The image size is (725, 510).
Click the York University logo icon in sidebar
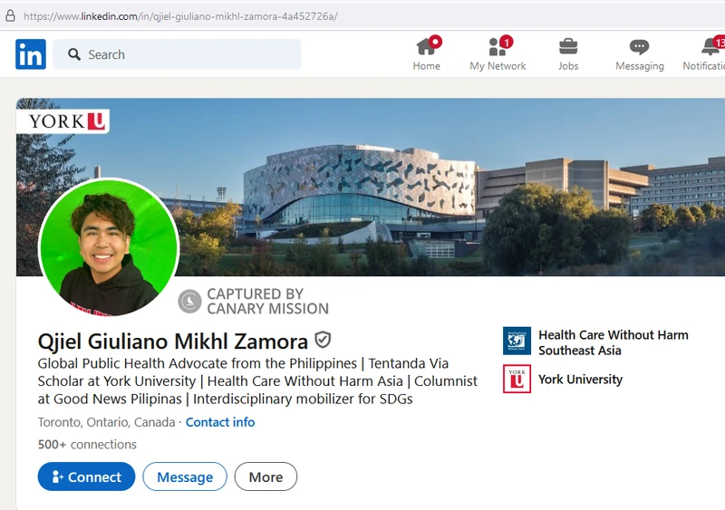517,379
